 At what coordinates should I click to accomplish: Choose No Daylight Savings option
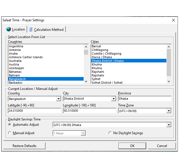[x=110, y=133]
